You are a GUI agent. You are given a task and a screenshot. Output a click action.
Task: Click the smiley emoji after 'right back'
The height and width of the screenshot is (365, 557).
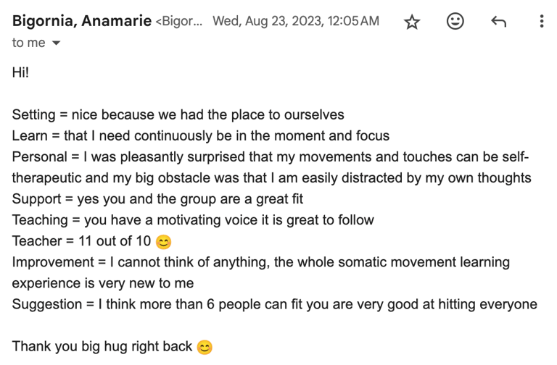point(205,348)
